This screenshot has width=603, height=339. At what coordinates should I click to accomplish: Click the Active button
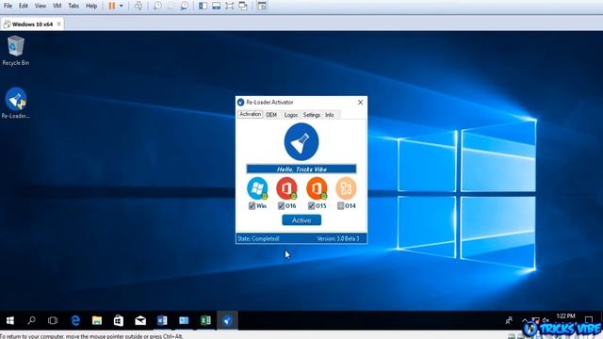(301, 220)
